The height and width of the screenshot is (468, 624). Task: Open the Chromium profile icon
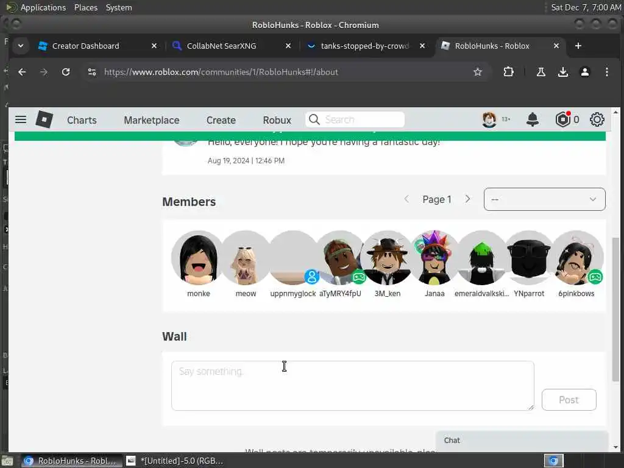point(584,72)
